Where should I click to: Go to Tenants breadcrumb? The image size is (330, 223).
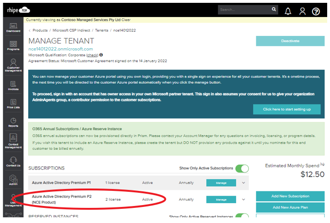coord(102,30)
